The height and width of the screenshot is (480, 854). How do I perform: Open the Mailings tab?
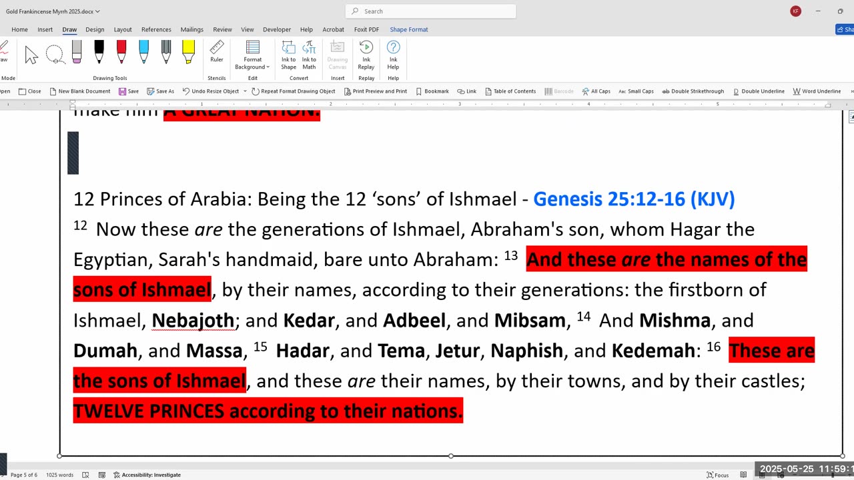[192, 29]
